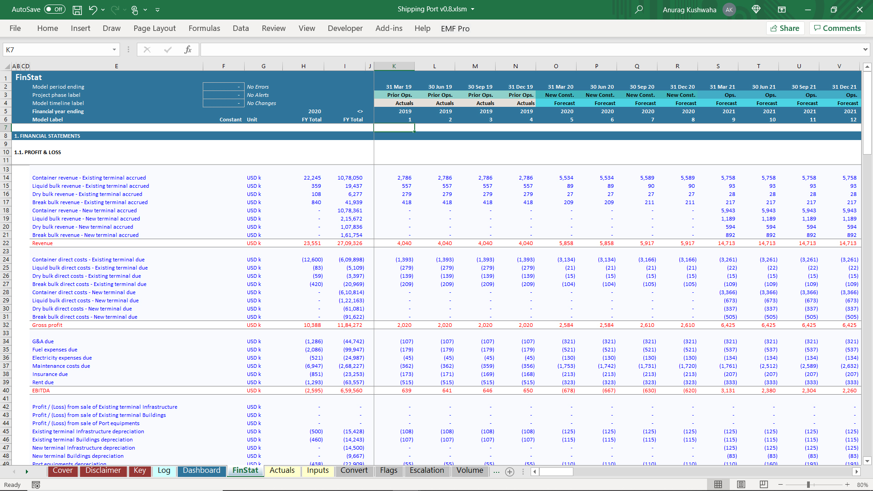Image resolution: width=873 pixels, height=491 pixels.
Task: Click the zoom slider handle
Action: coord(808,485)
